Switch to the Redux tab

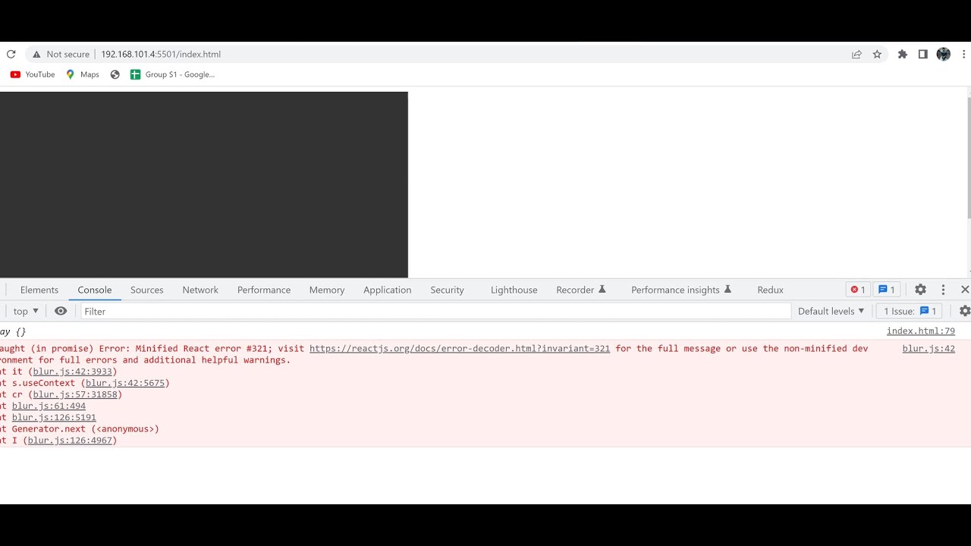(x=770, y=290)
